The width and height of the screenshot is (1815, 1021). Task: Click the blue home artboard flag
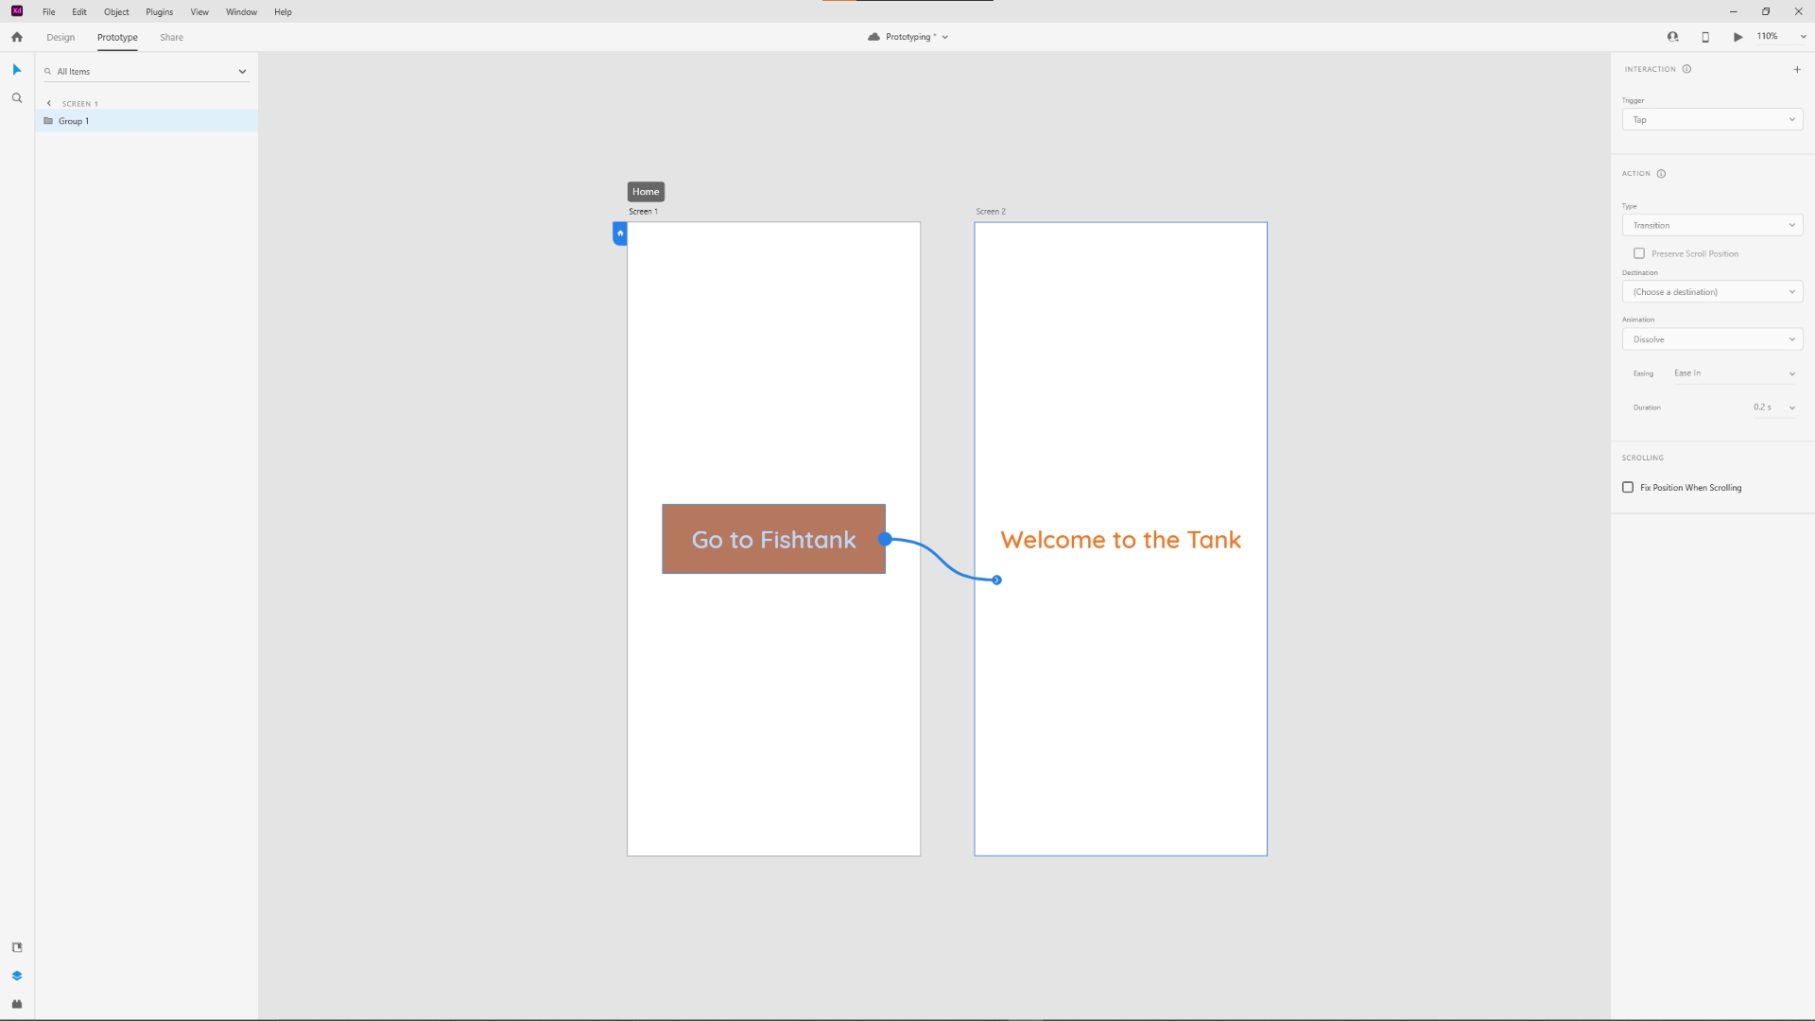pos(620,234)
